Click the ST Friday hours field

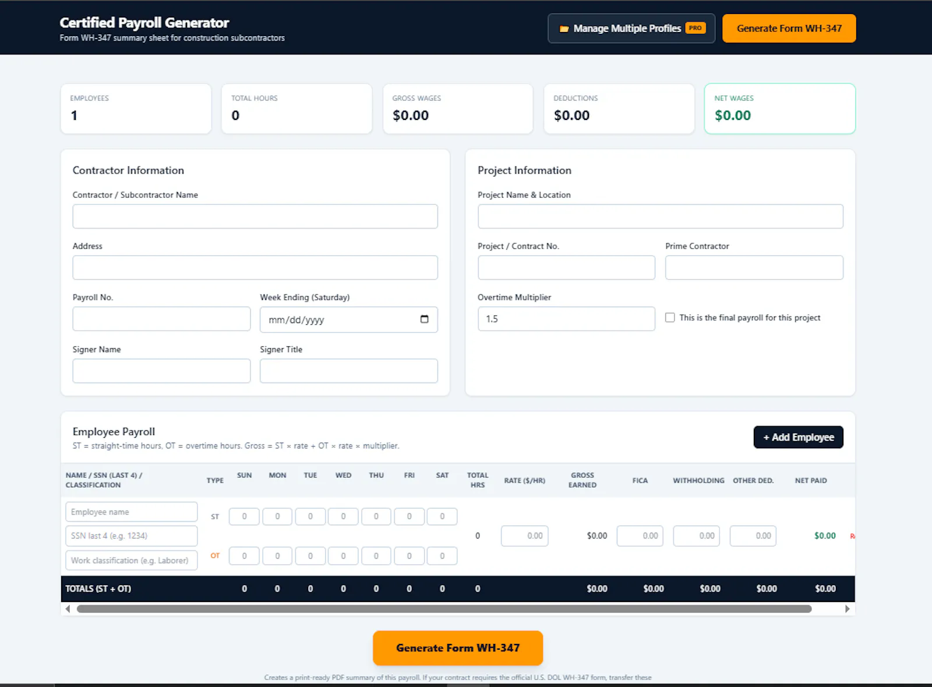click(409, 516)
